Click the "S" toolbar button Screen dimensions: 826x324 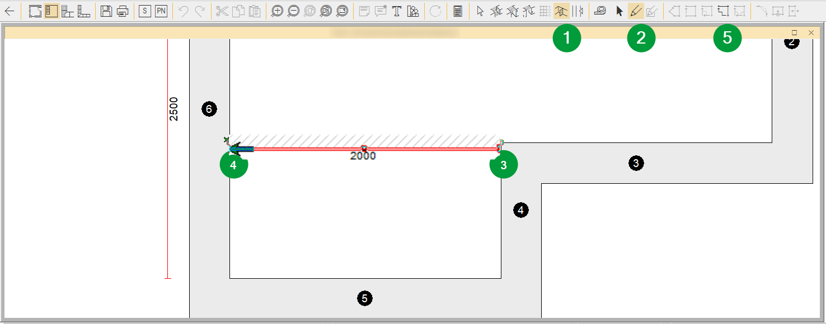145,11
